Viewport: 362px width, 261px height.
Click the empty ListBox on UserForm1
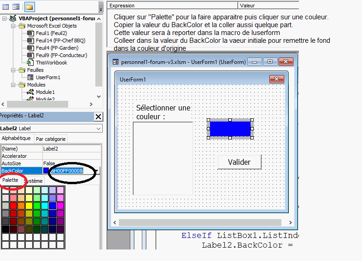(x=163, y=158)
